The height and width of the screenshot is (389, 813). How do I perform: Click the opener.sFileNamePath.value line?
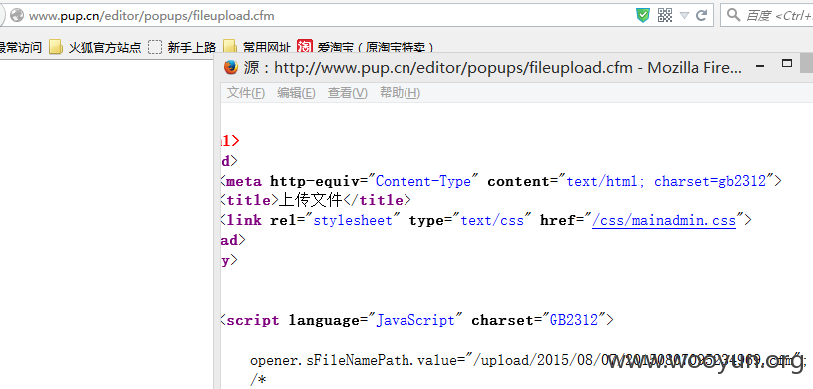click(x=527, y=360)
